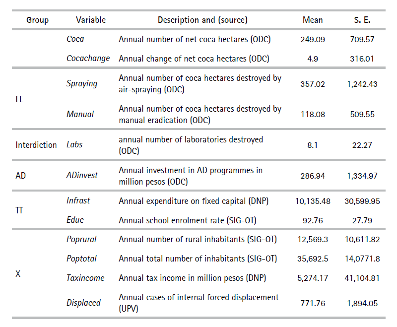Image resolution: width=397 pixels, height=327 pixels.
Task: Select the TT group label
Action: click(x=20, y=210)
